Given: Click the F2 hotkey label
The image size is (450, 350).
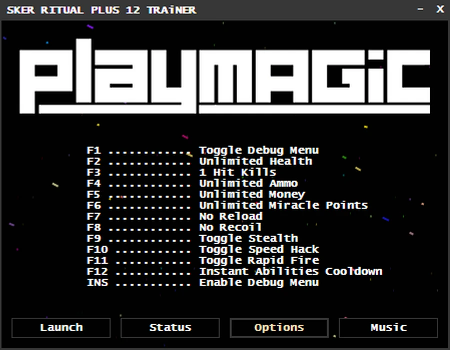Looking at the screenshot, I should [94, 161].
